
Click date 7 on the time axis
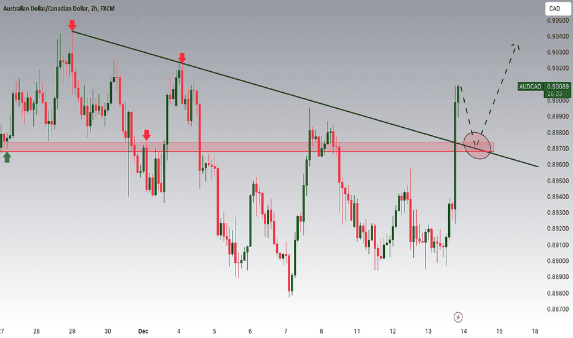pyautogui.click(x=286, y=331)
